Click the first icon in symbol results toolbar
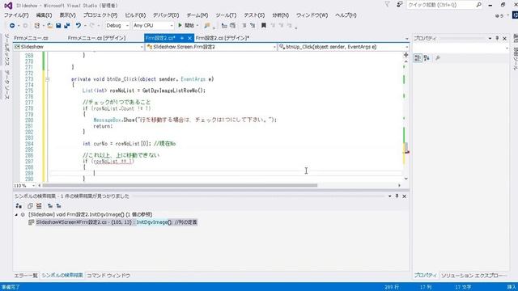Screen dimensions: 518x291 [19, 206]
